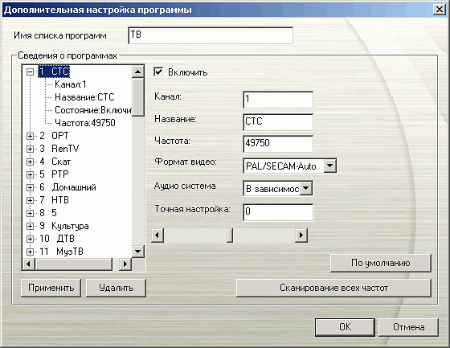Screen dimensions: 450x348
Task: Expand the 9 Культура tree node
Action: point(31,226)
